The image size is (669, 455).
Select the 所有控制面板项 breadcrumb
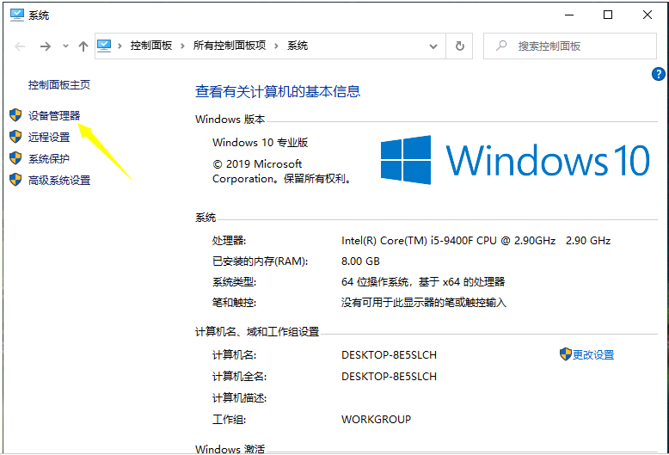coord(230,46)
